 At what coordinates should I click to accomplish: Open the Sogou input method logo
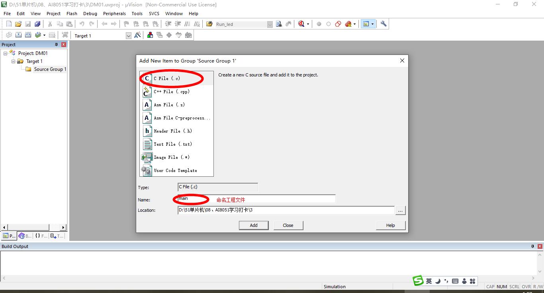418,281
